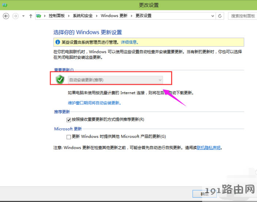Click the blue information icon in yellow banner
The width and height of the screenshot is (257, 202).
click(x=58, y=42)
